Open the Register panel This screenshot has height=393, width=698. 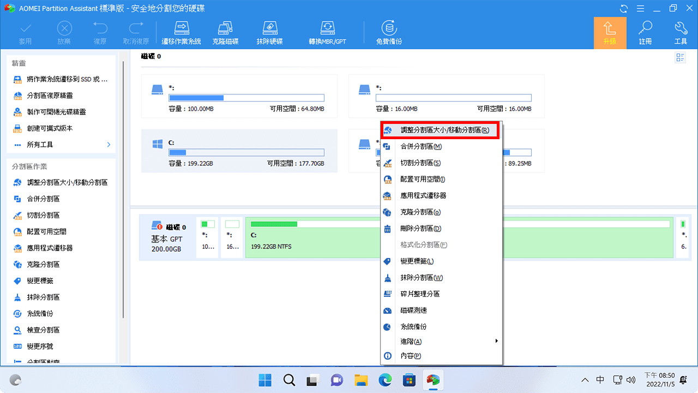(646, 31)
